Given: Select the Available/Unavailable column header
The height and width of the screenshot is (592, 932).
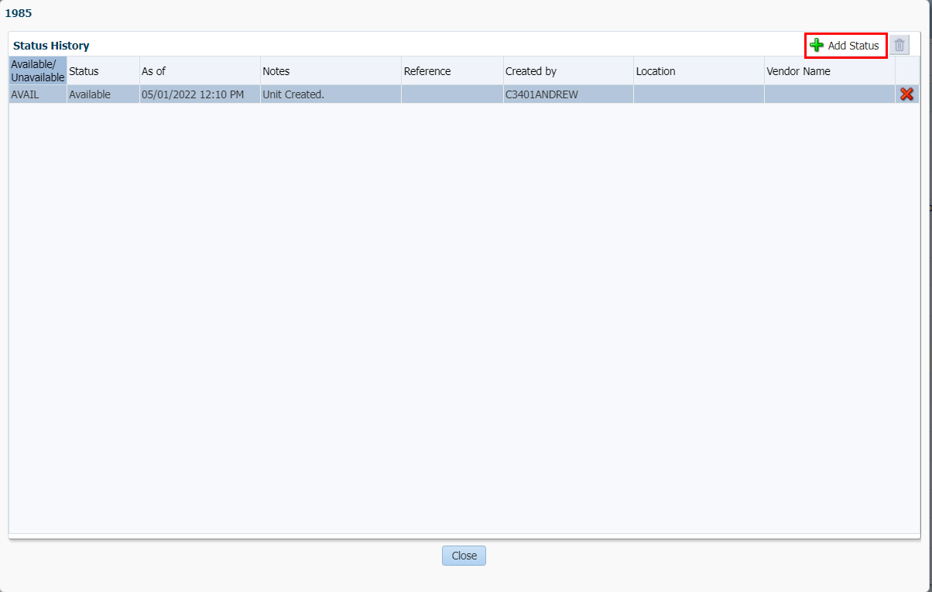Looking at the screenshot, I should pos(38,70).
